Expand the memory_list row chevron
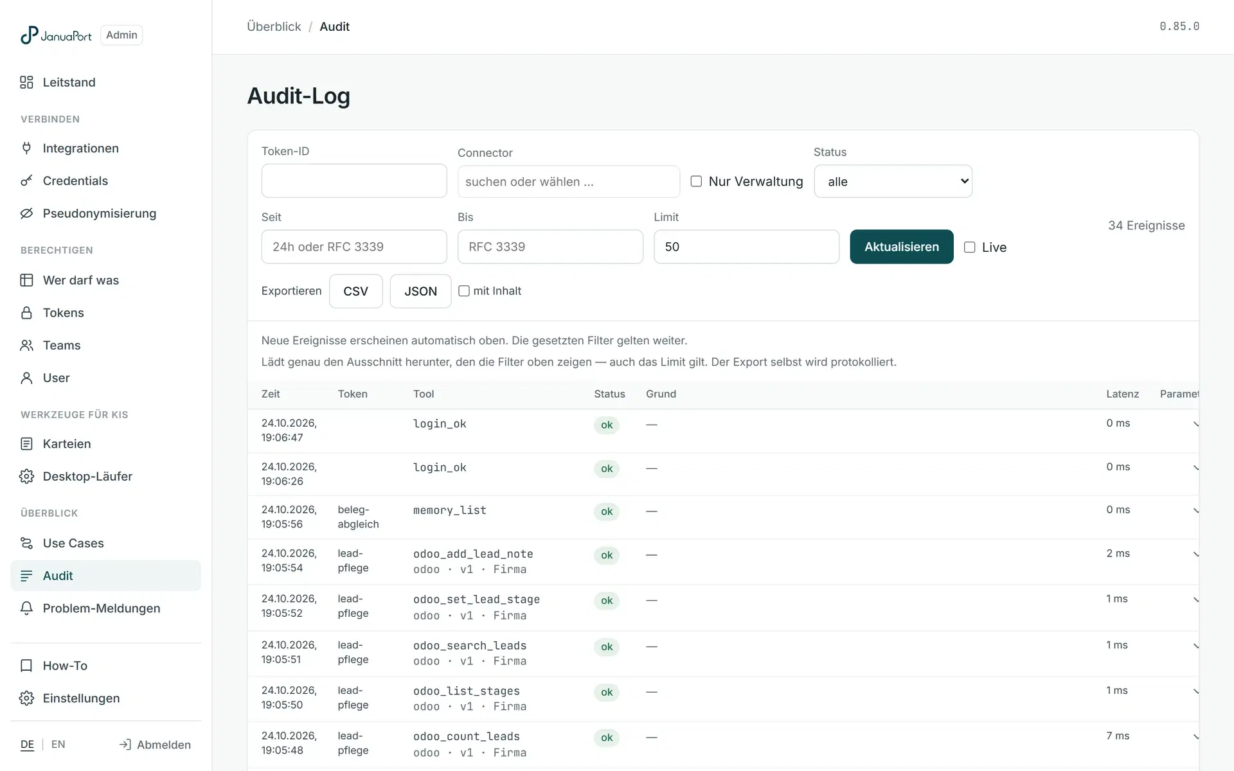 pos(1195,511)
